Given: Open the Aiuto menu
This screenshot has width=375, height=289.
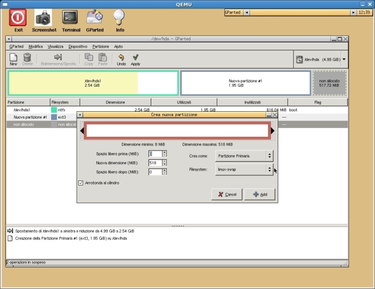Looking at the screenshot, I should (x=119, y=47).
